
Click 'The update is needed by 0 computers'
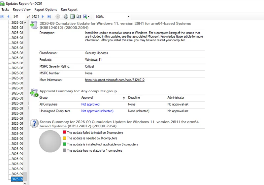pyautogui.click(x=92, y=138)
